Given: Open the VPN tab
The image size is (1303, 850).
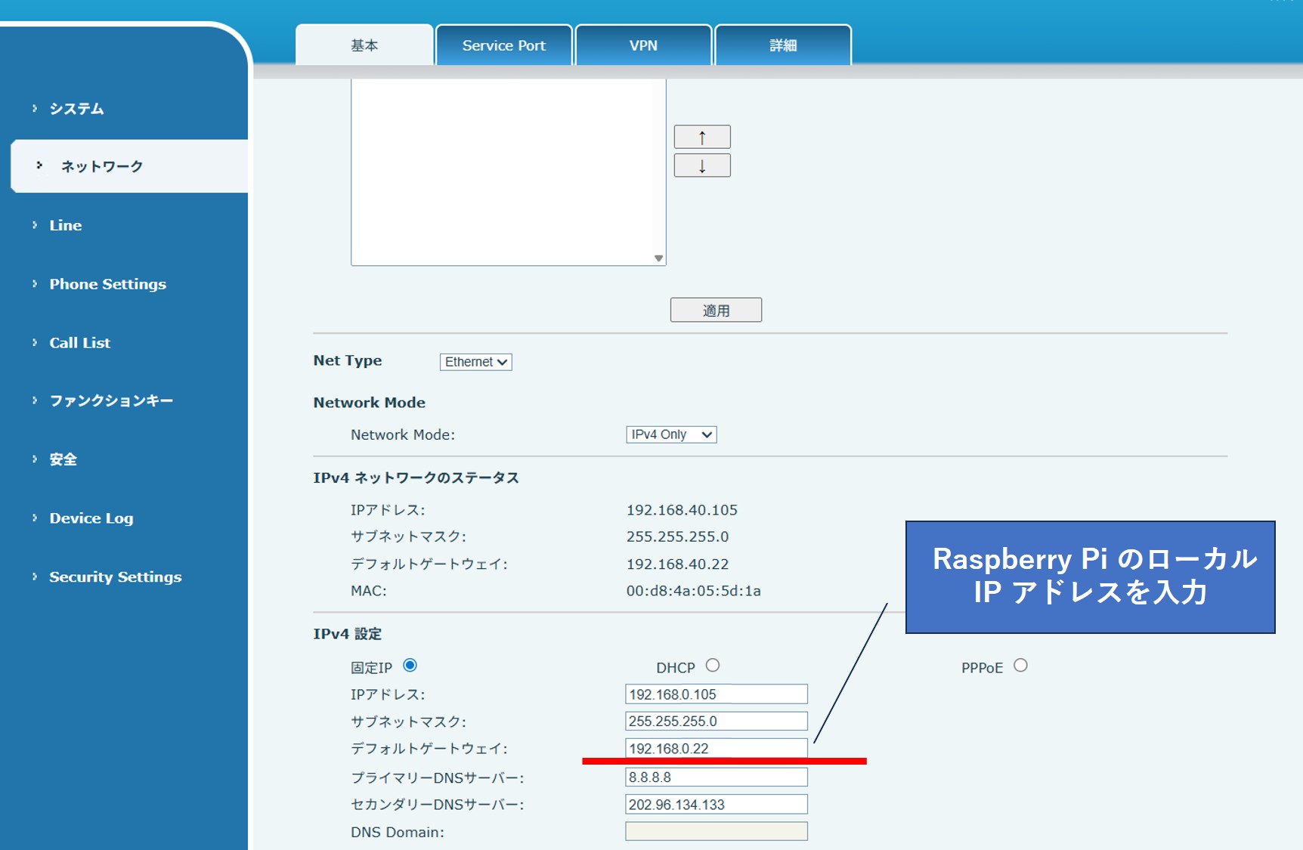Looking at the screenshot, I should tap(643, 45).
